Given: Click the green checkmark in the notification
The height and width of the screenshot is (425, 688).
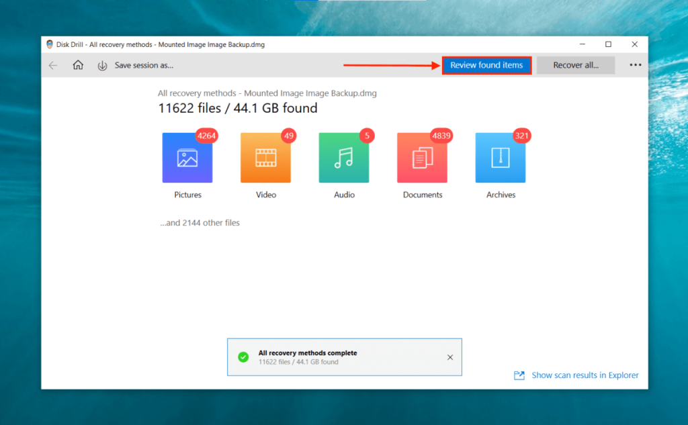Looking at the screenshot, I should pyautogui.click(x=243, y=357).
